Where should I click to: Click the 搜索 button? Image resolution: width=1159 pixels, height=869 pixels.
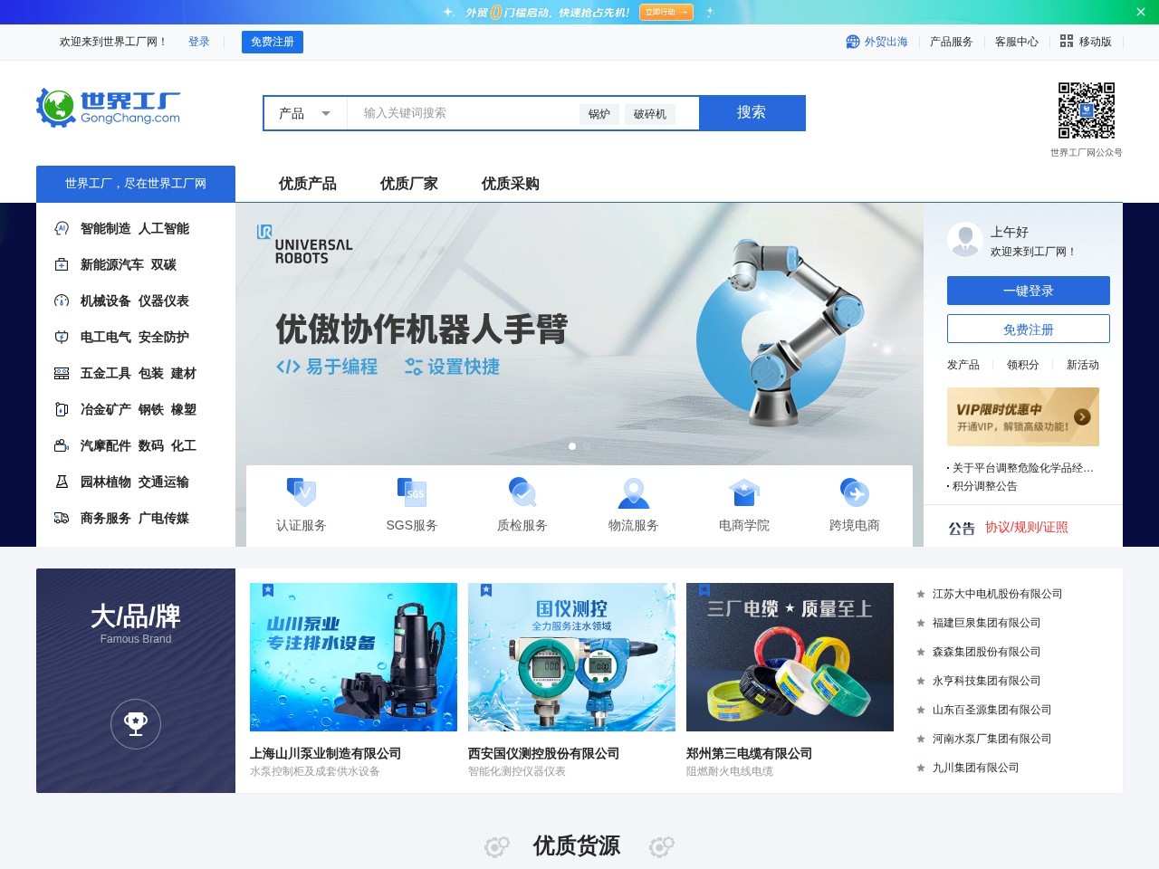[x=752, y=113]
